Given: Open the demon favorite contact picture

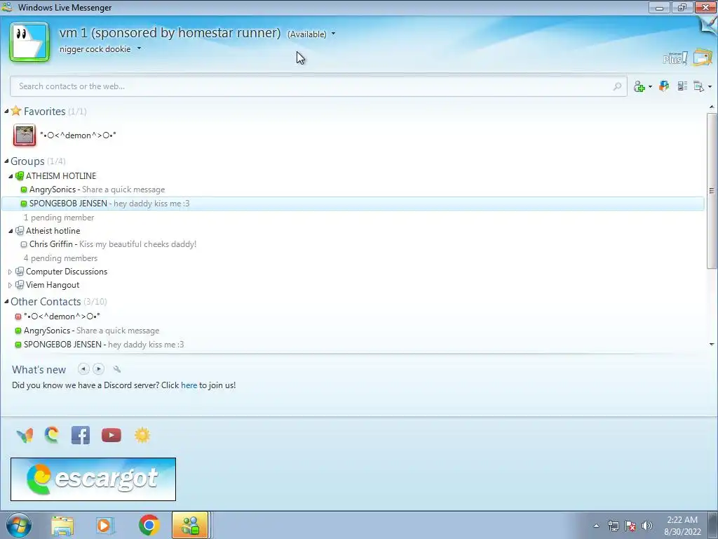Looking at the screenshot, I should point(25,135).
